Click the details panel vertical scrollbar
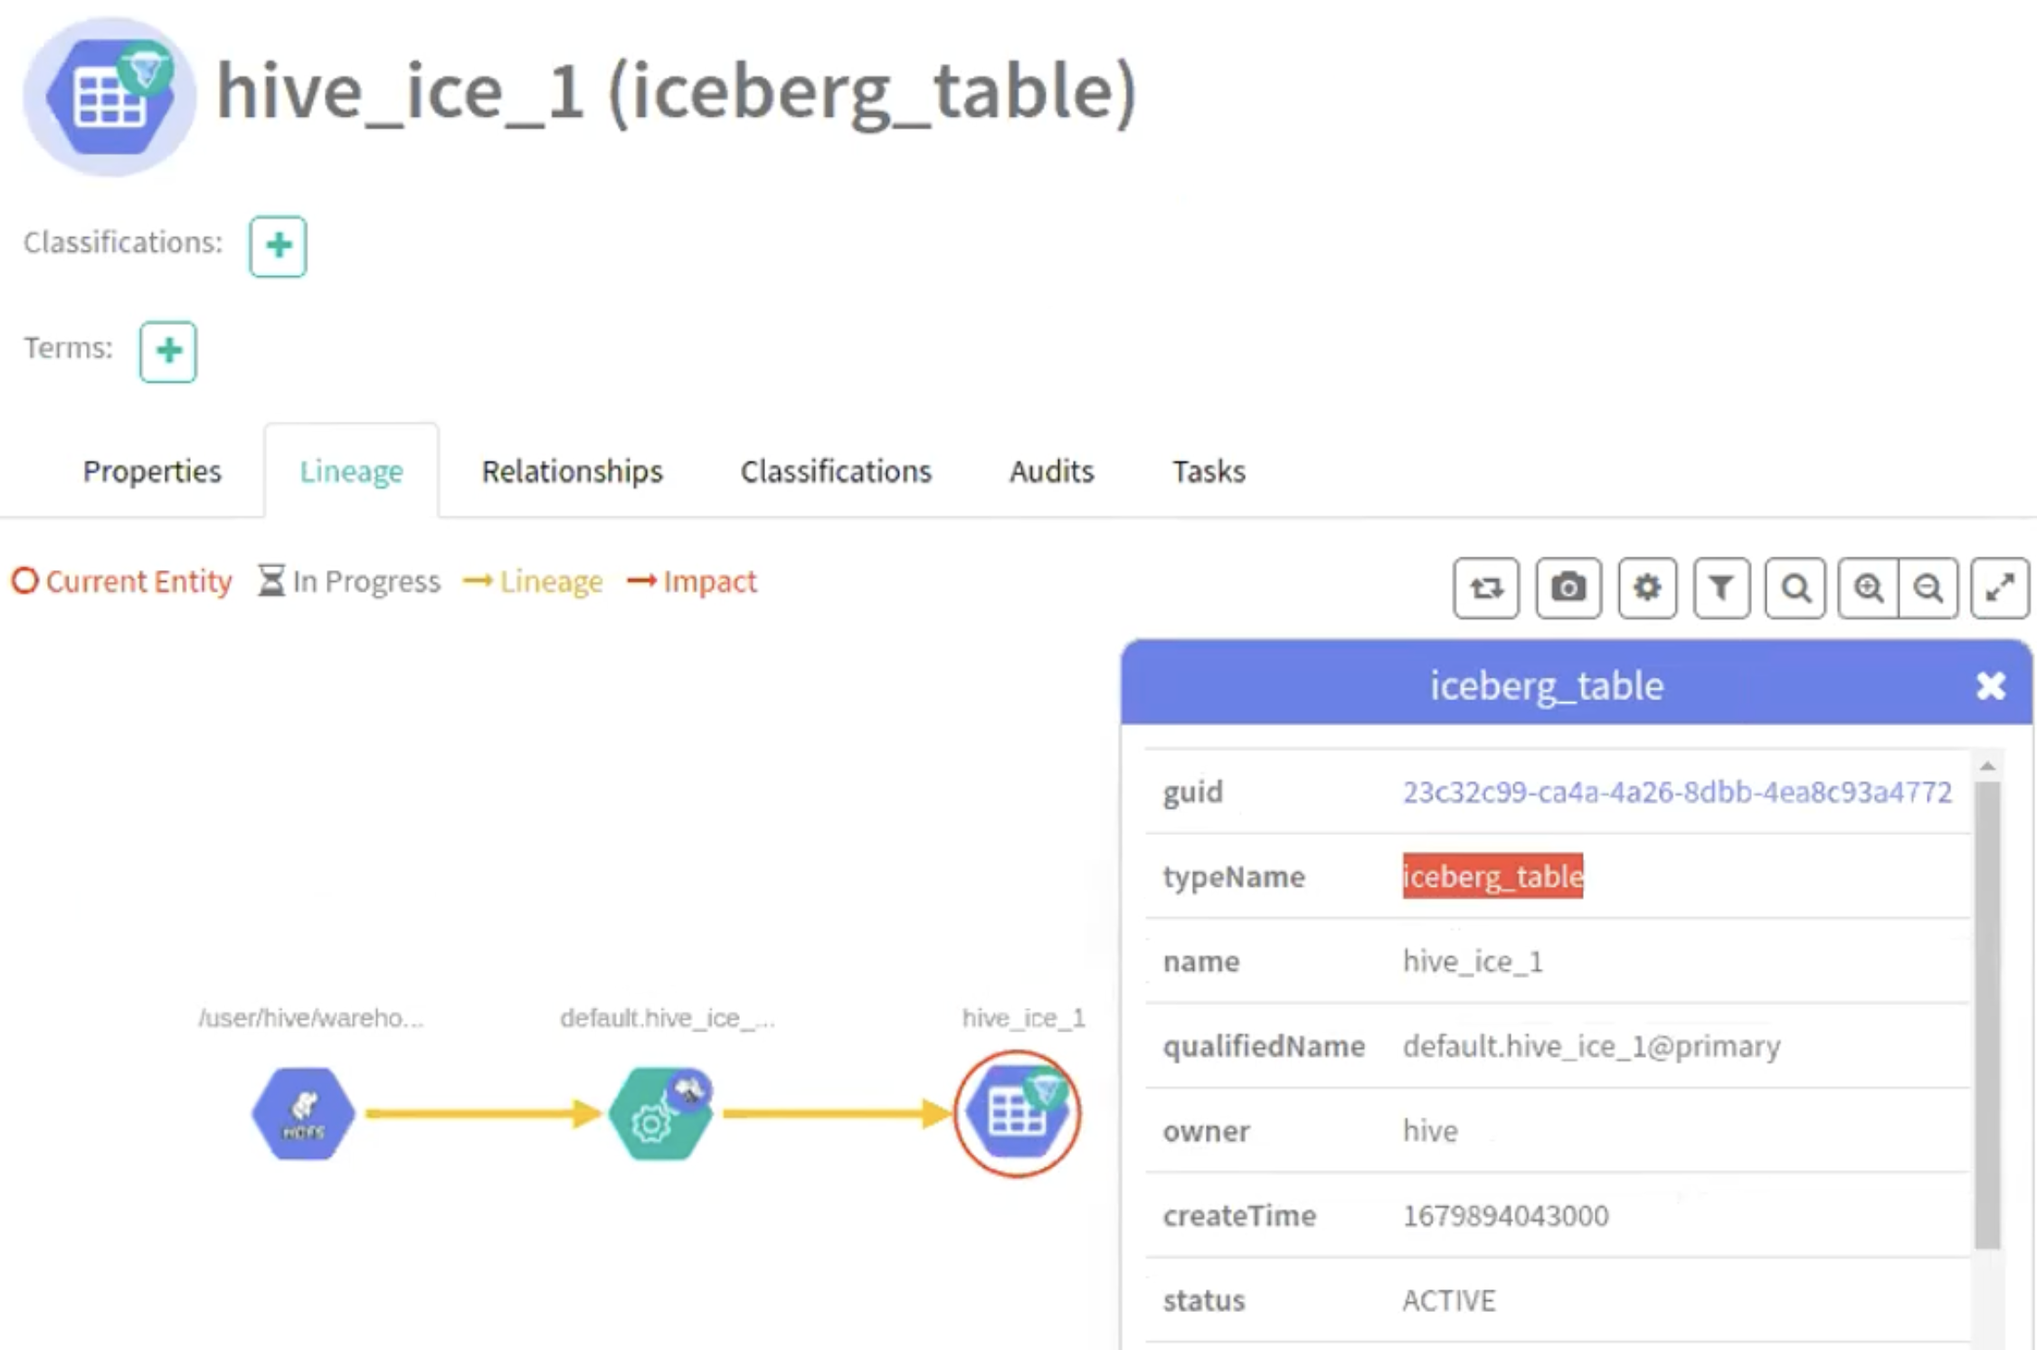The image size is (2037, 1350). pyautogui.click(x=1987, y=1013)
